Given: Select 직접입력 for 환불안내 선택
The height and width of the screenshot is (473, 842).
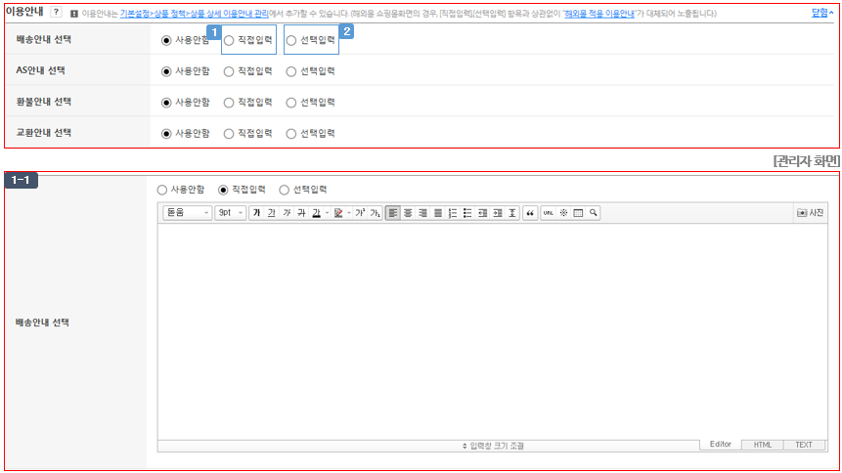Looking at the screenshot, I should coord(229,103).
